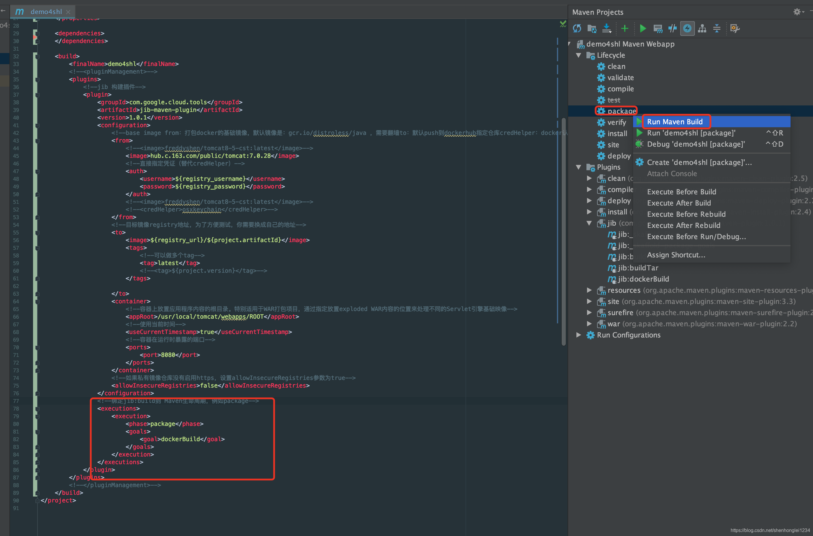Toggle Skip Tests mode lightning button
813x536 pixels.
tap(687, 28)
